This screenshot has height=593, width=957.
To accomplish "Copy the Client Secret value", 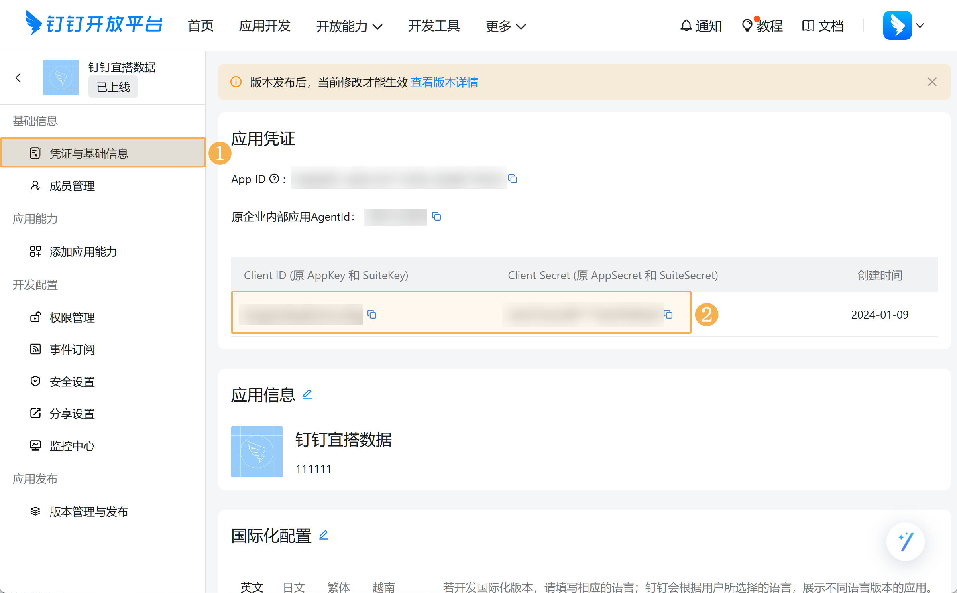I will 668,314.
